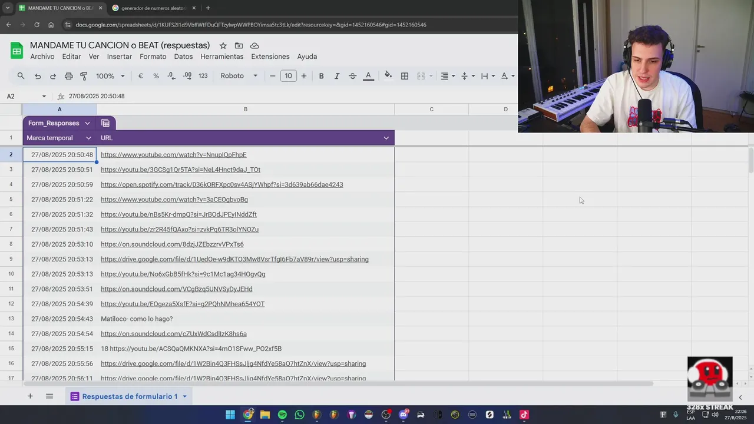Open text wrapping dropdown
Image resolution: width=754 pixels, height=424 pixels.
(x=488, y=76)
